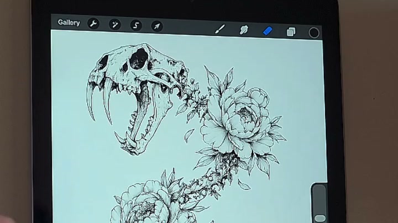Viewport: 398px width, 223px height.
Task: Open the Actions wrench menu
Action: tap(93, 24)
